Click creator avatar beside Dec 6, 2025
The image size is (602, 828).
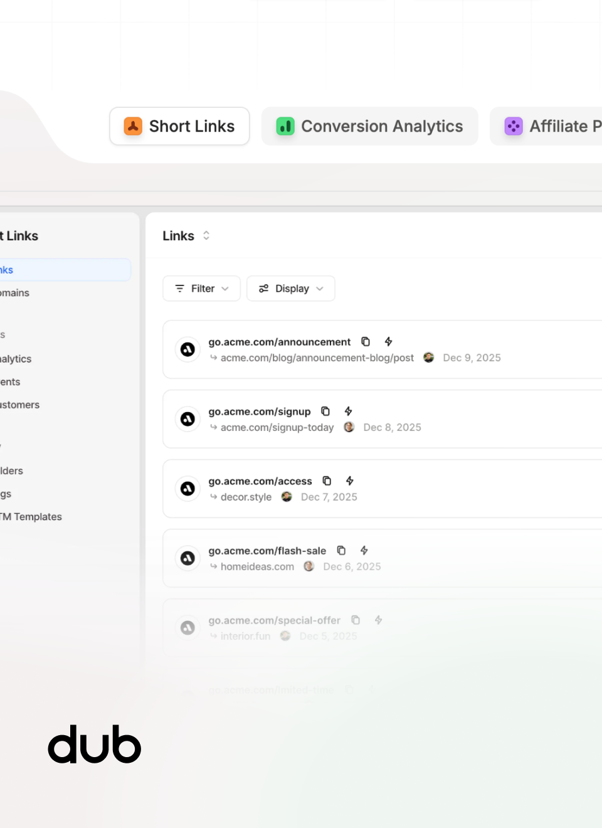point(309,566)
